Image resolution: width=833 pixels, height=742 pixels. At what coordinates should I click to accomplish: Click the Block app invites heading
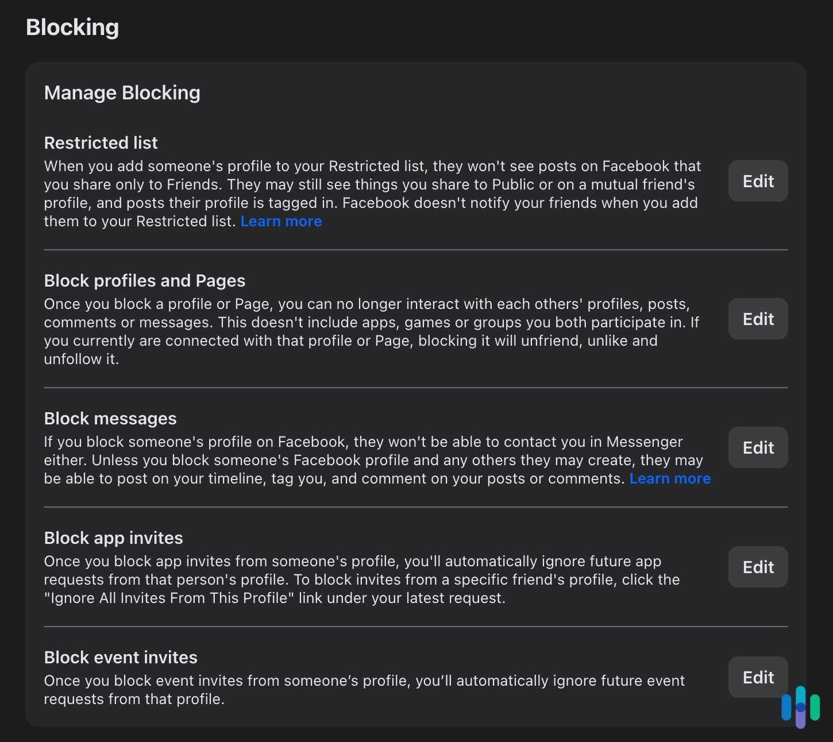(113, 538)
